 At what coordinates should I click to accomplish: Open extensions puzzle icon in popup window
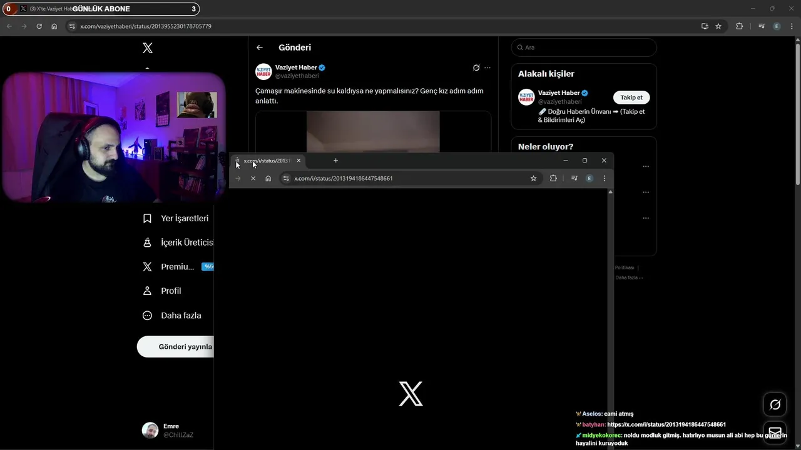553,178
